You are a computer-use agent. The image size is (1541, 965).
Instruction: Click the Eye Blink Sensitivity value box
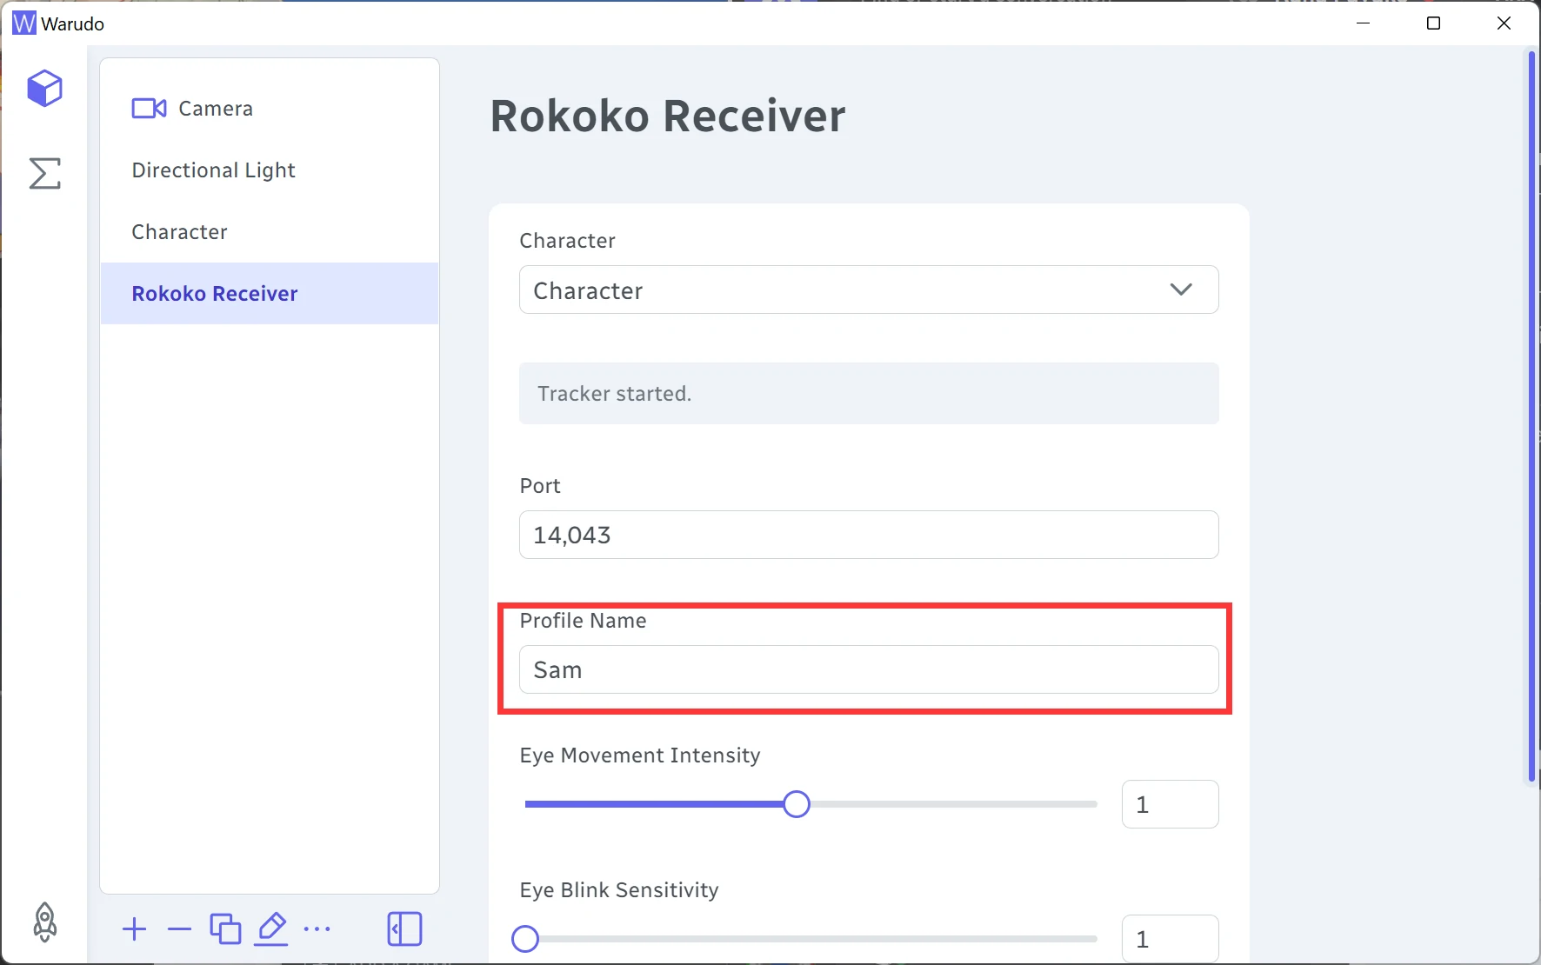tap(1171, 939)
